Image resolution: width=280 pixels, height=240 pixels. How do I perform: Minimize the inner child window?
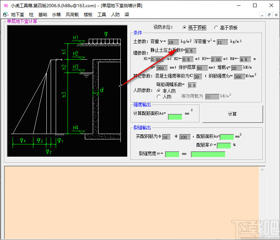(x=262, y=15)
